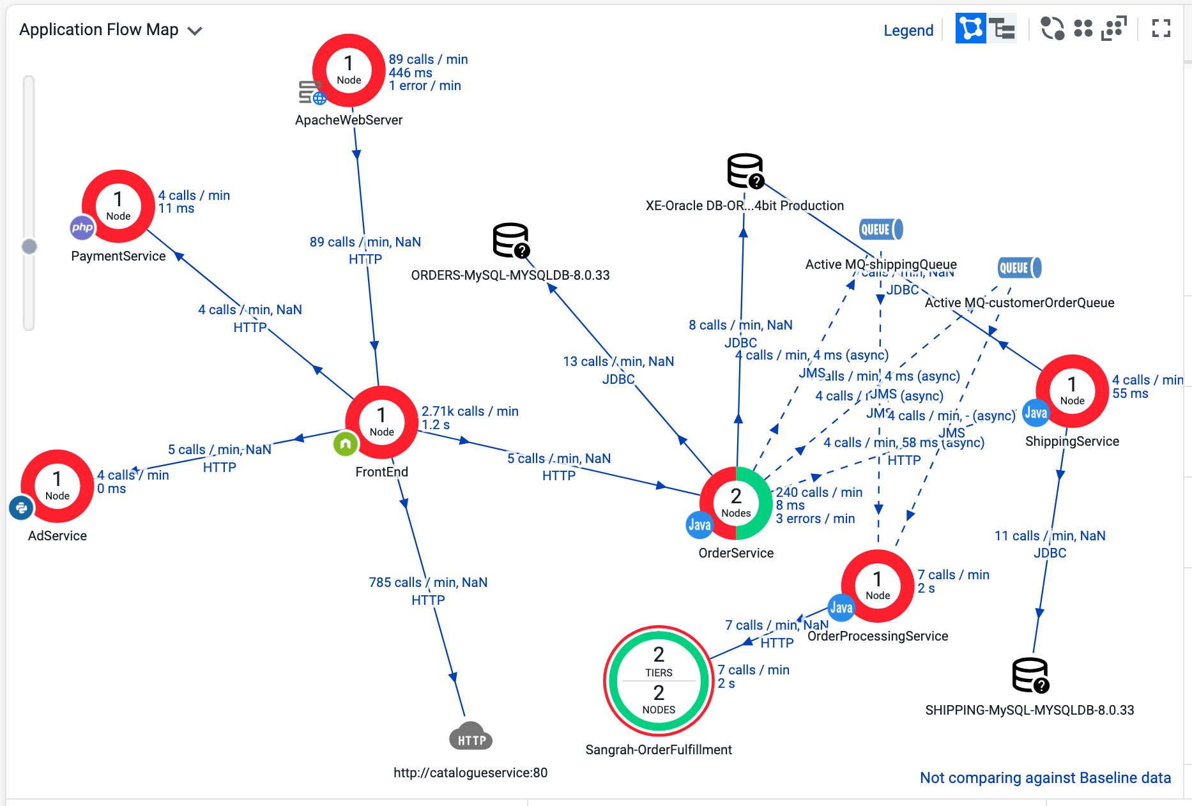Click the http://catalogueservice:80 label
This screenshot has width=1192, height=806.
click(471, 773)
